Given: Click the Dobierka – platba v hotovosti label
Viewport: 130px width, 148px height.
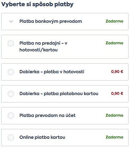Looking at the screenshot, I should coord(52,72).
